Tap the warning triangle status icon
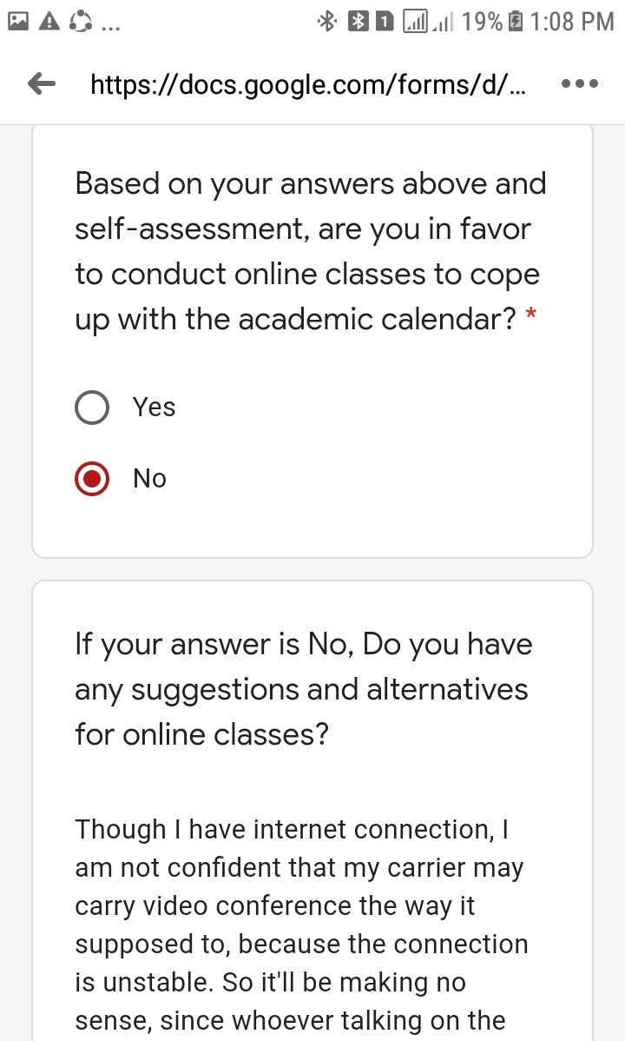 [49, 21]
